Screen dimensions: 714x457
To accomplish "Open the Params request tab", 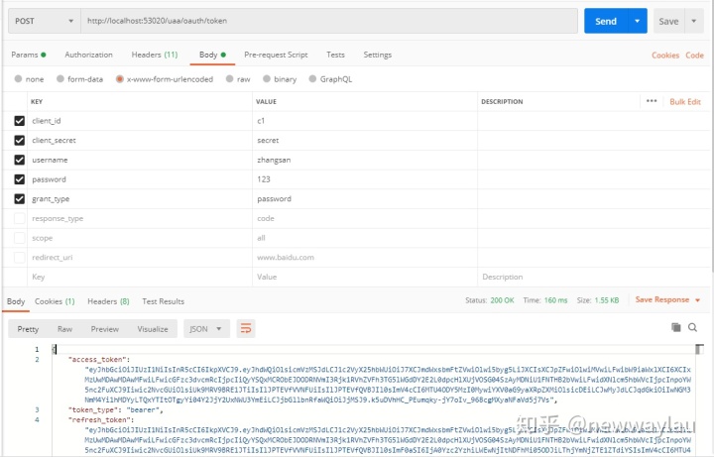I will (x=28, y=55).
